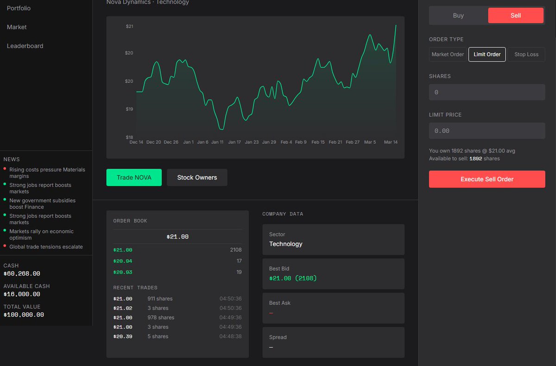Click Available Cash value $16,000.00
Screen dimensions: 556x366
click(x=22, y=294)
